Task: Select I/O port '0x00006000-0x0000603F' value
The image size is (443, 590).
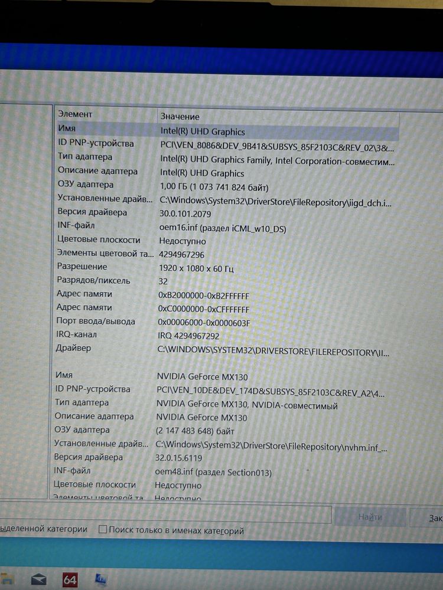Action: (204, 323)
